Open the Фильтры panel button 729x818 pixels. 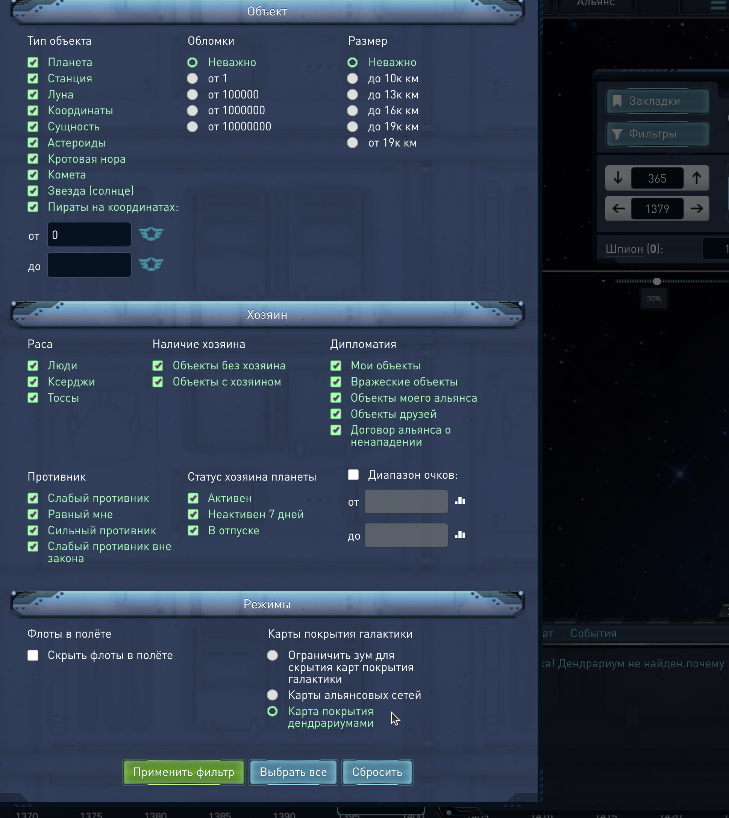tap(657, 134)
